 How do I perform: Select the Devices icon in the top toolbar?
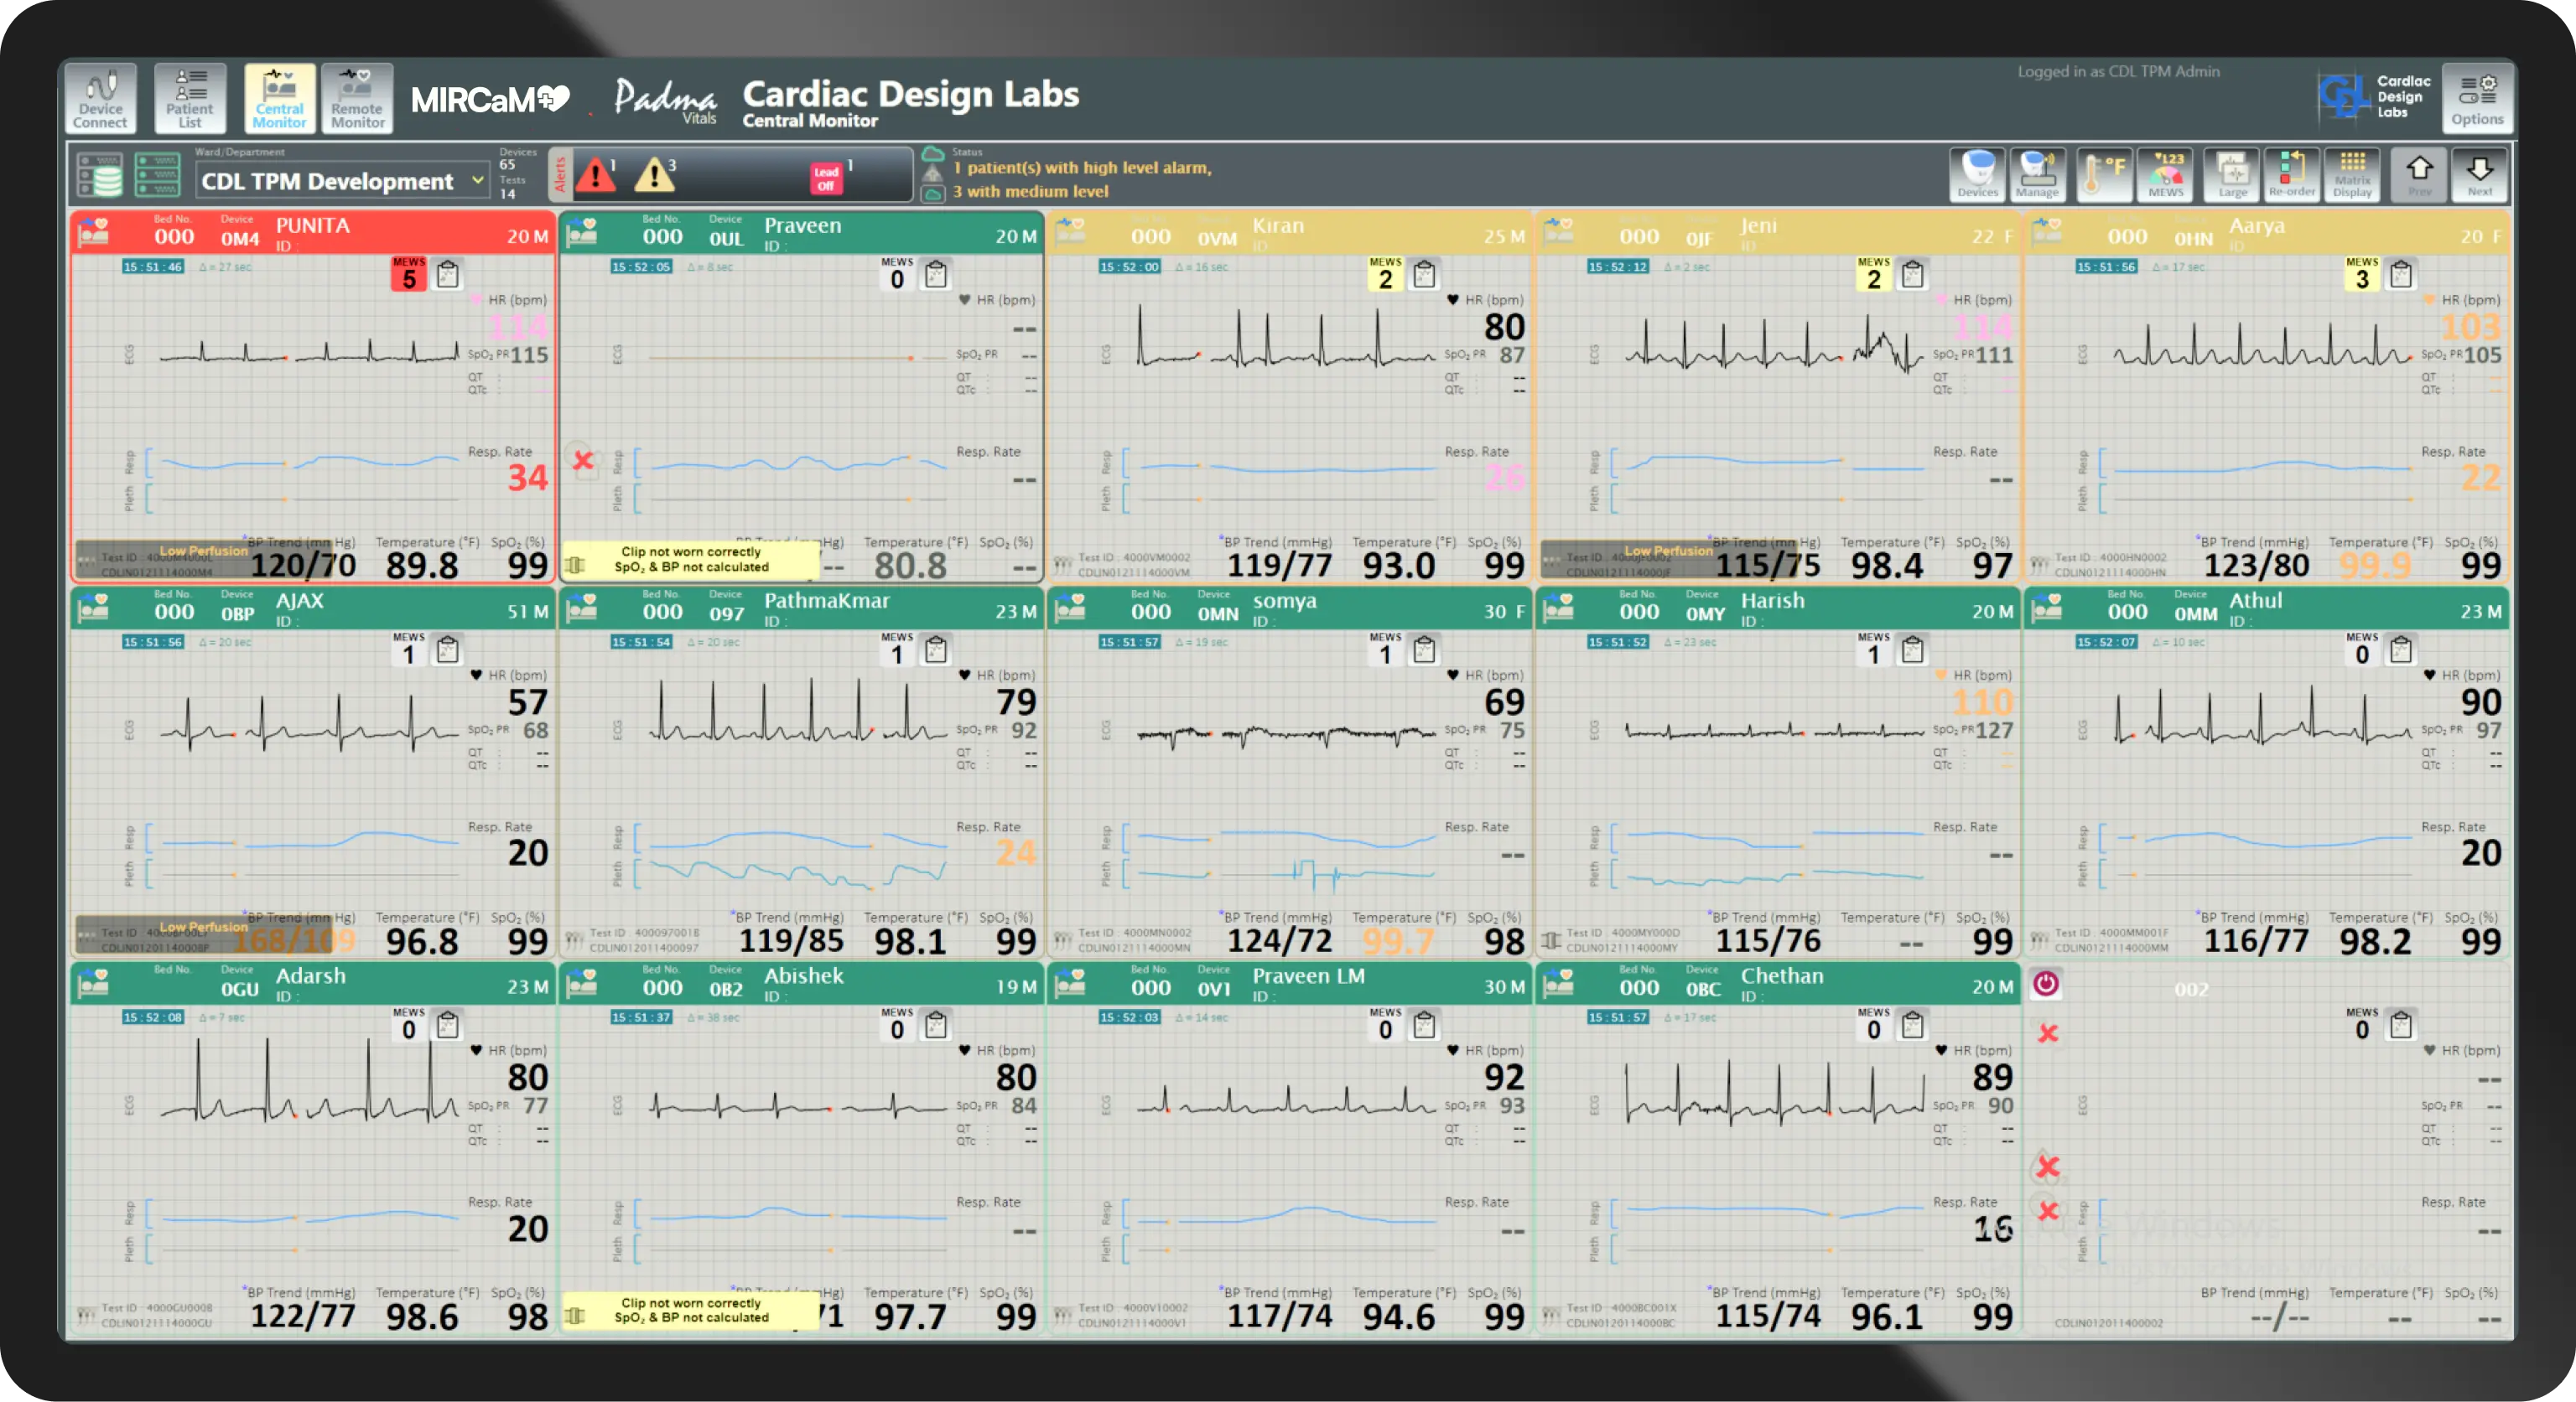click(1978, 175)
